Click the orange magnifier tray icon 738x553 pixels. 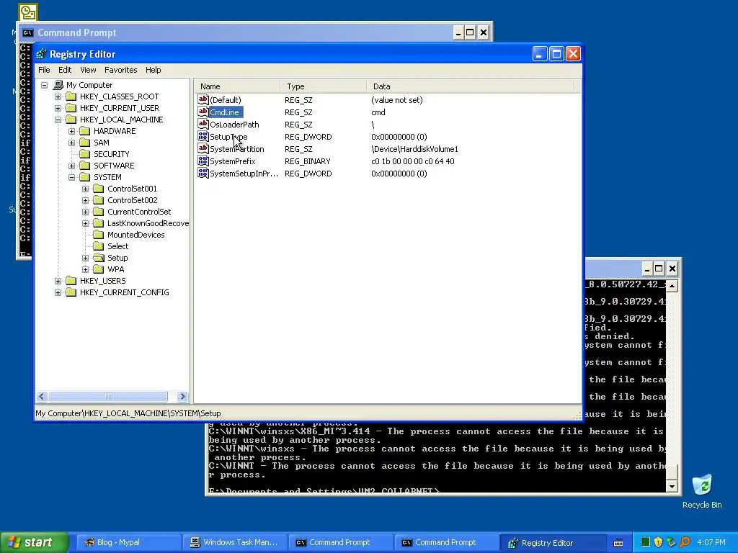click(x=685, y=542)
